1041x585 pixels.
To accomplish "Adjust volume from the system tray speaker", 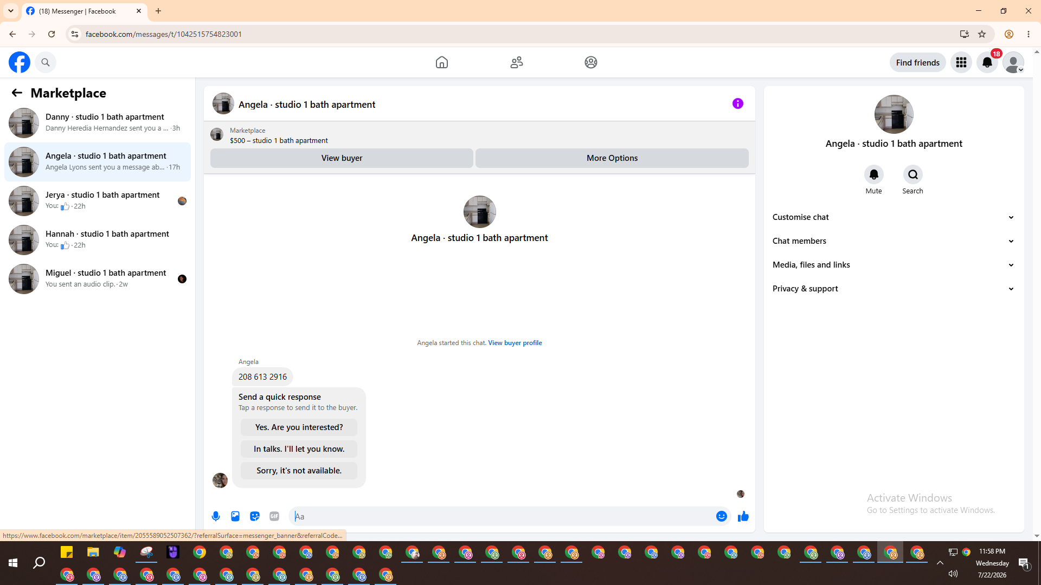I will 953,574.
